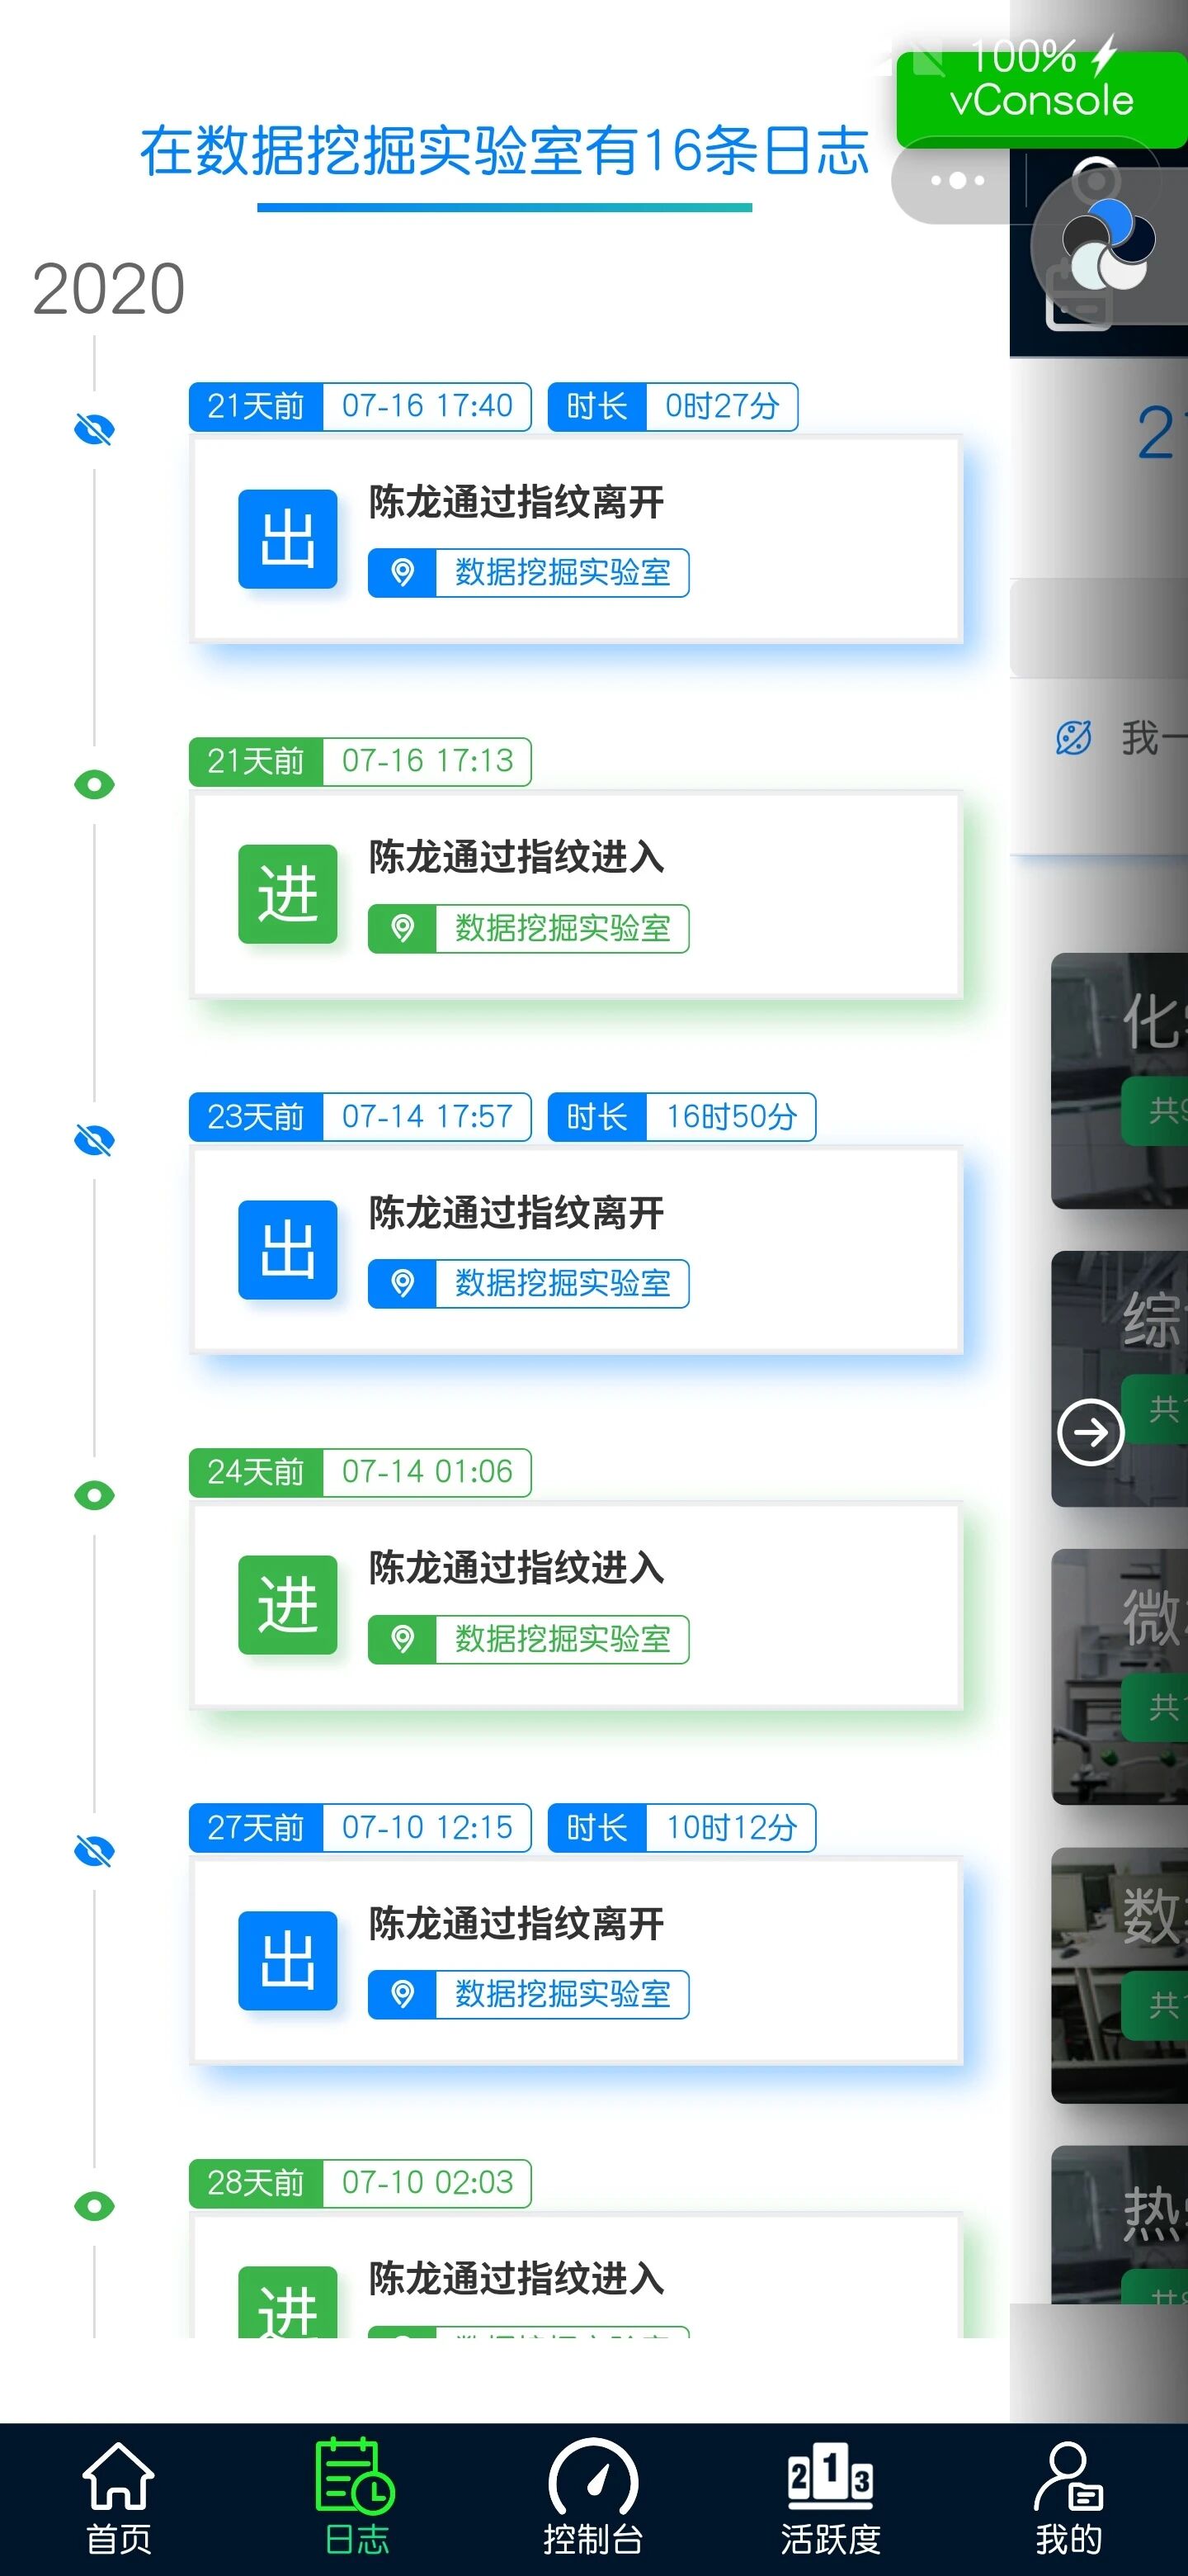Viewport: 1188px width, 2576px height.
Task: Open the 化 lab thumbnail in side panel
Action: pyautogui.click(x=1119, y=1081)
